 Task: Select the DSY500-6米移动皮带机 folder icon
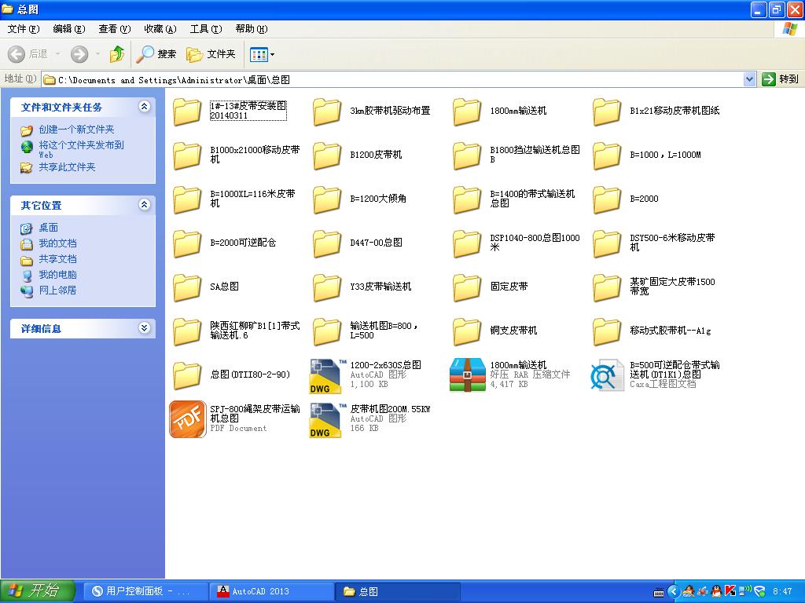coord(607,243)
